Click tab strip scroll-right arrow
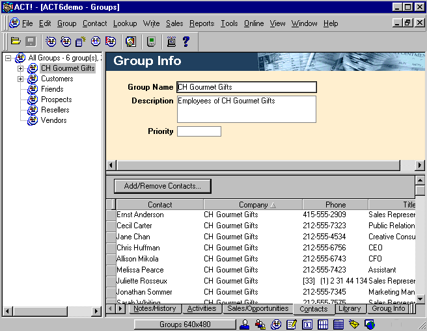 pyautogui.click(x=120, y=308)
